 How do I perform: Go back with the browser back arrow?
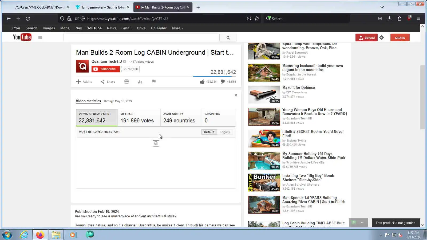coord(9,19)
